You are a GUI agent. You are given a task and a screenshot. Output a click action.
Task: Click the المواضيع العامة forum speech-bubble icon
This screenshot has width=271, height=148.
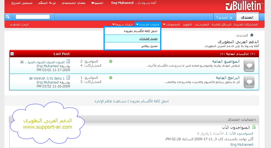[249, 66]
